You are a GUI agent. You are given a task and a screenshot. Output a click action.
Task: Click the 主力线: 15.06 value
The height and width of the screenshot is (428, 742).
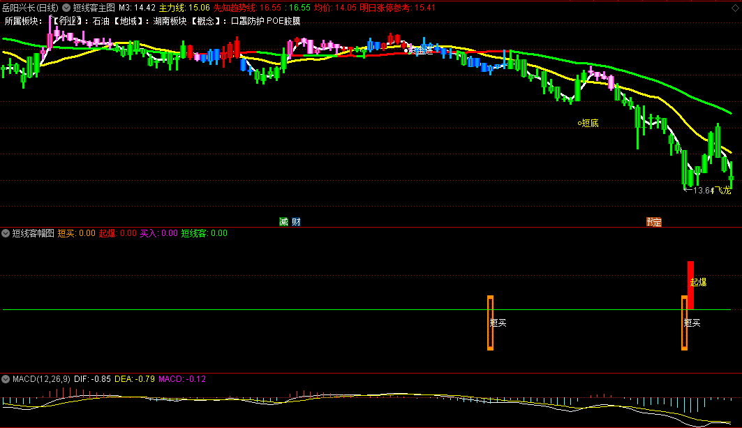[x=184, y=8]
